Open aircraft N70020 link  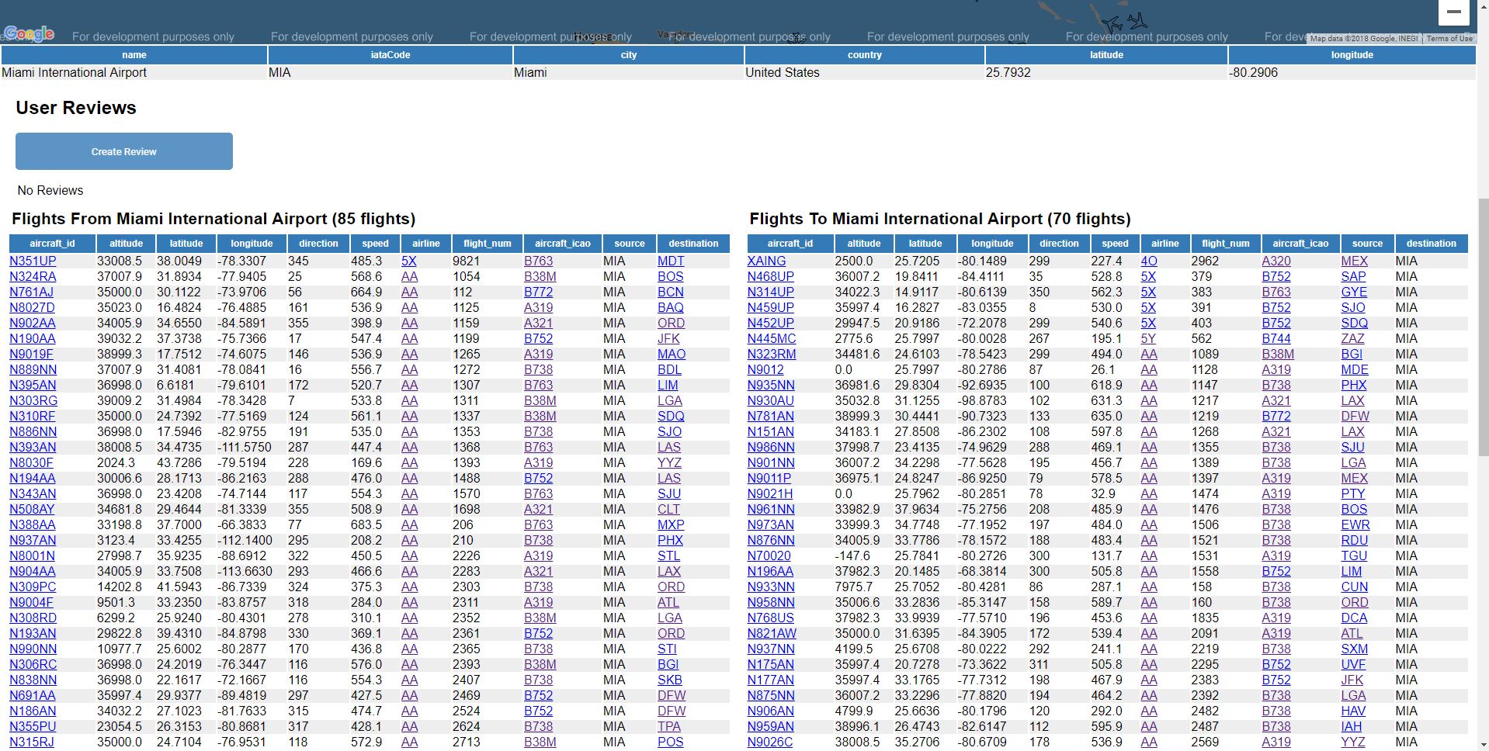tap(769, 556)
